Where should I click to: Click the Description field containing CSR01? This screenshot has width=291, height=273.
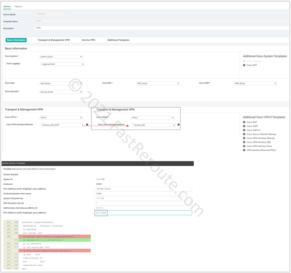coord(161,28)
